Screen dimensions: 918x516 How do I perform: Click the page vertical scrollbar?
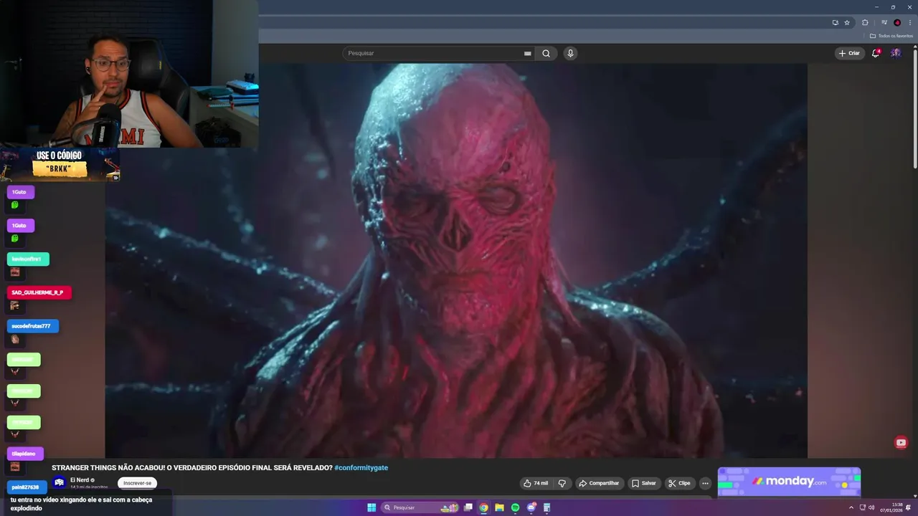pyautogui.click(x=914, y=107)
